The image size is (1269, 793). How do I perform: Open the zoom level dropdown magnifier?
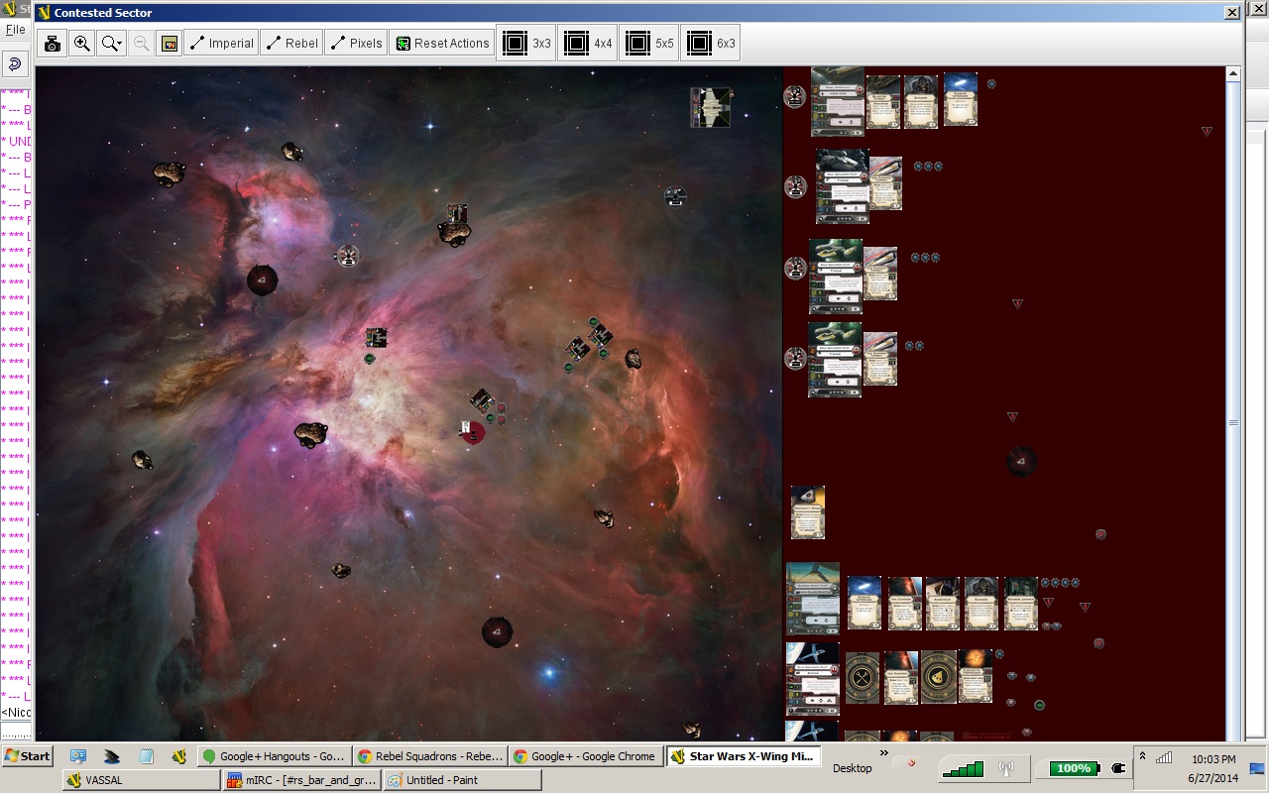(111, 44)
